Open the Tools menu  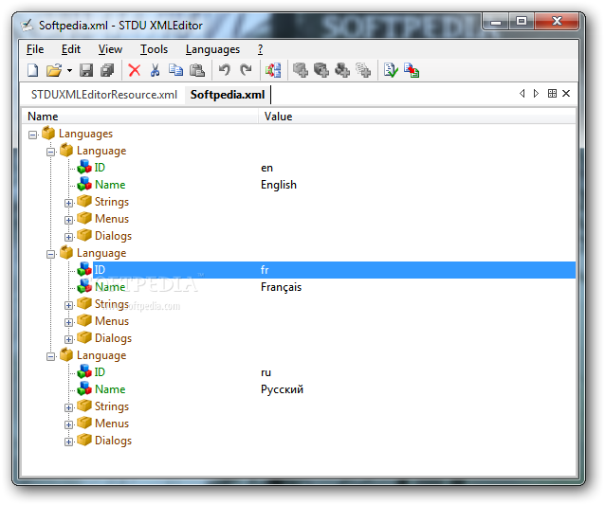click(154, 49)
